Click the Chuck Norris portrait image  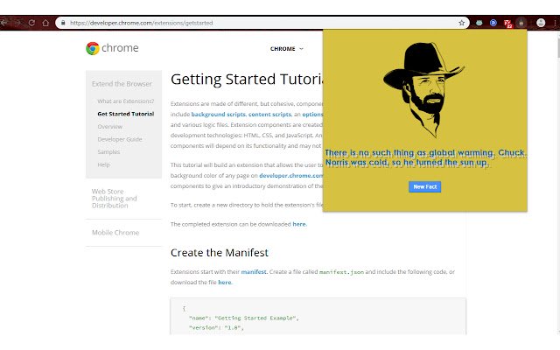[423, 90]
